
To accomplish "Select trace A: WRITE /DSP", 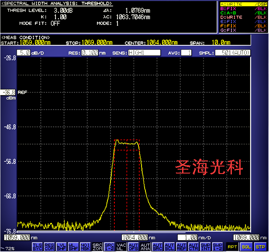I will point(244,4).
